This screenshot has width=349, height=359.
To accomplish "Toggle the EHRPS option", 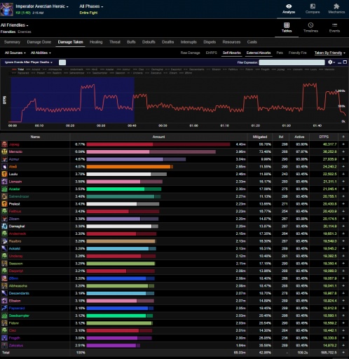I will tap(212, 53).
